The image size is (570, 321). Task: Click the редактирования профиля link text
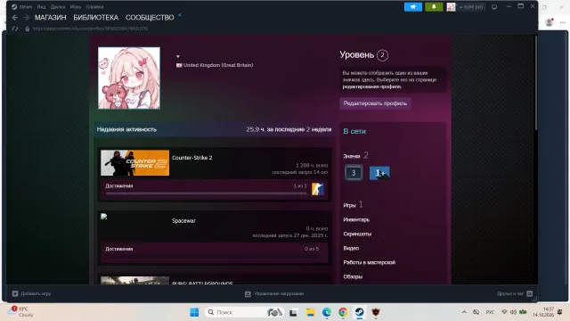tap(372, 86)
